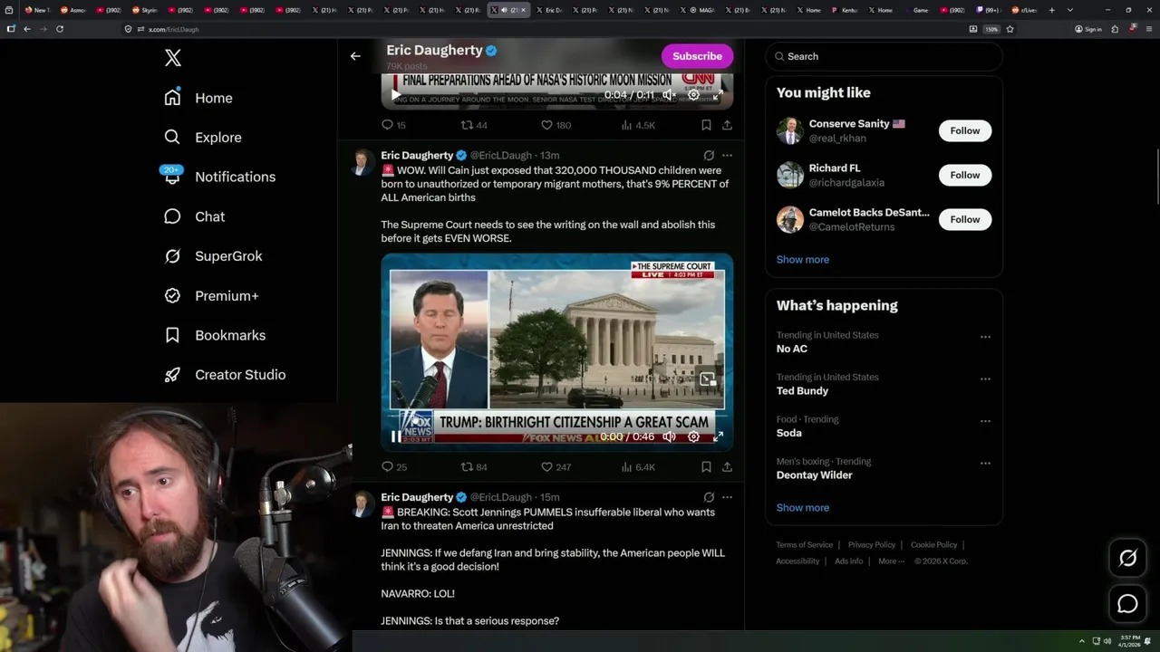Open Grok actions on Will Cain post
Screen dimensions: 1160x652
[709, 156]
